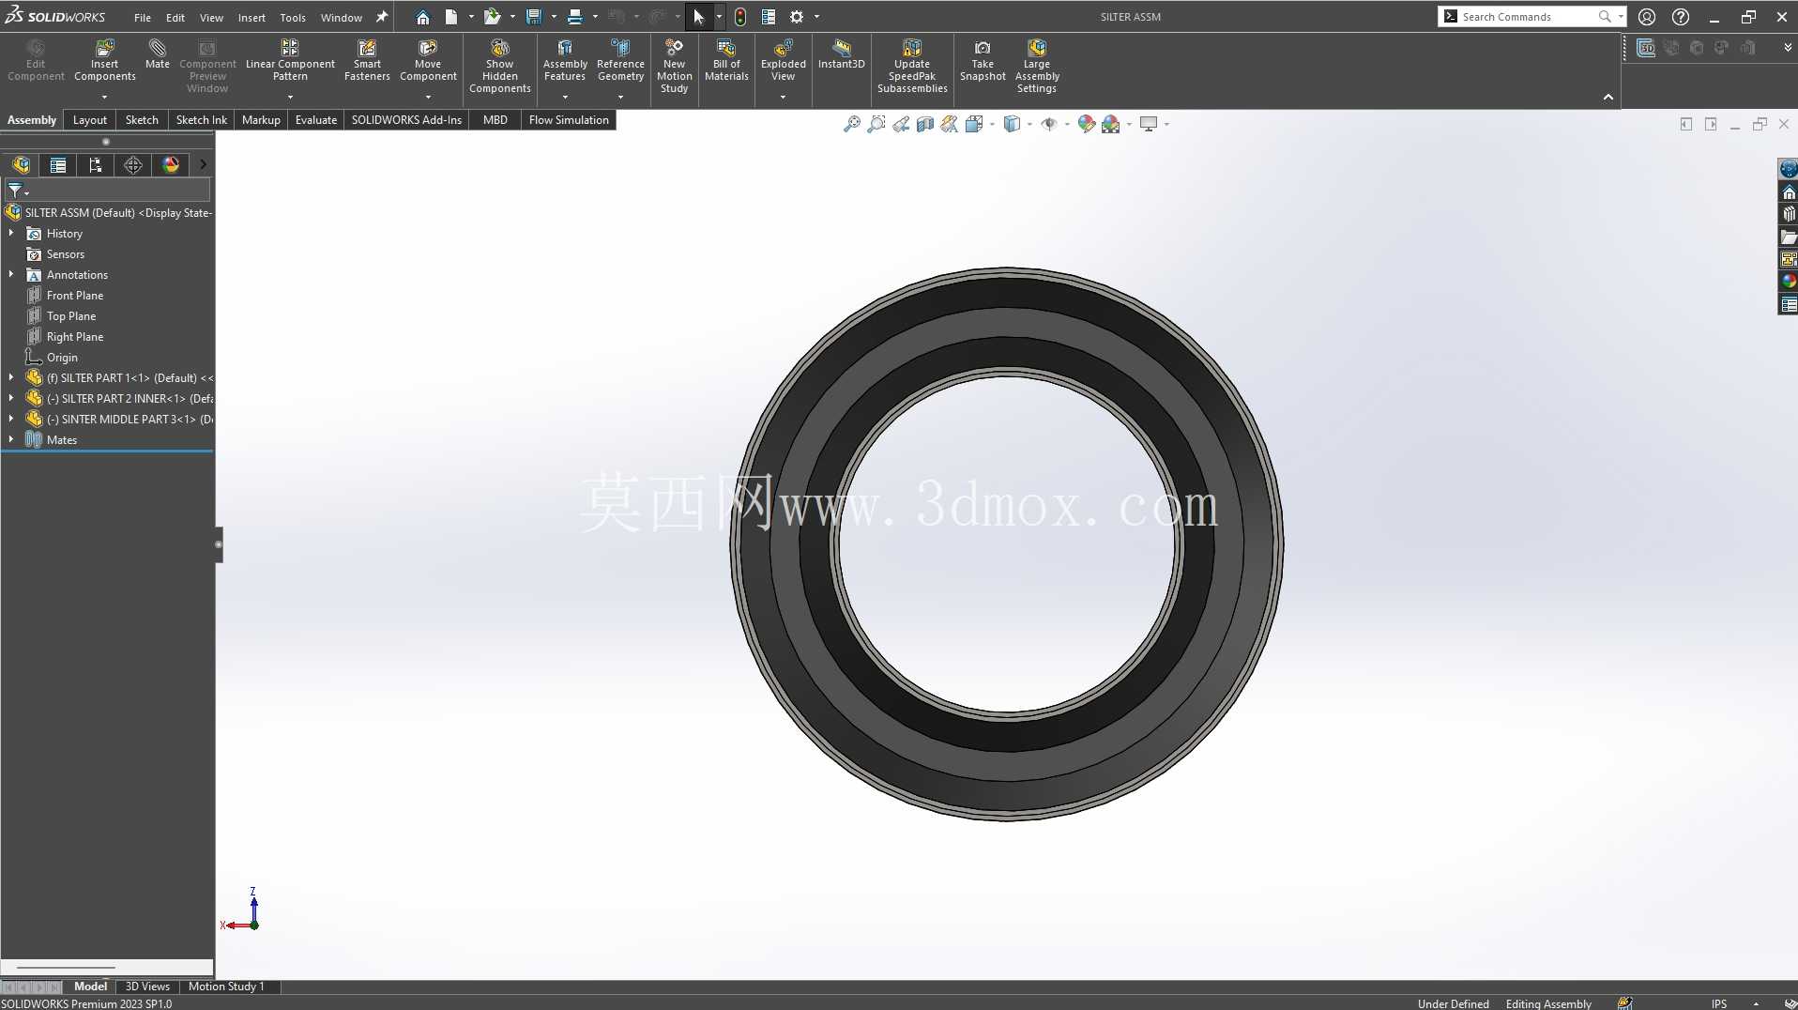1798x1010 pixels.
Task: Open Reference Geometry tool
Action: pyautogui.click(x=620, y=60)
